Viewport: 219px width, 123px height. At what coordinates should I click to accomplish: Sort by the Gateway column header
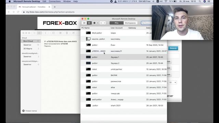(132, 28)
